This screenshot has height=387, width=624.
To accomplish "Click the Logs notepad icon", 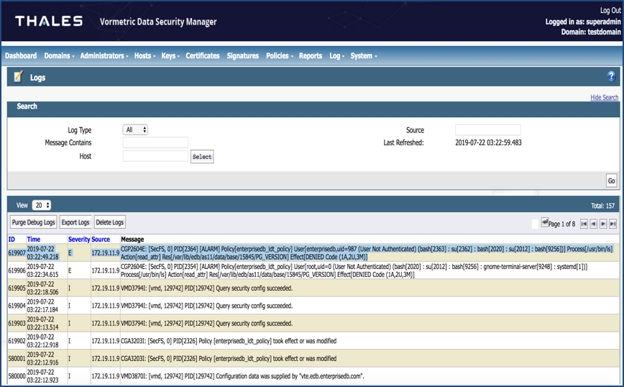I will [19, 77].
